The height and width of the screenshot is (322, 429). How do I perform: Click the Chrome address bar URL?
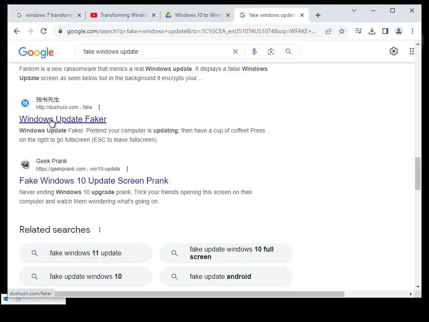(191, 31)
